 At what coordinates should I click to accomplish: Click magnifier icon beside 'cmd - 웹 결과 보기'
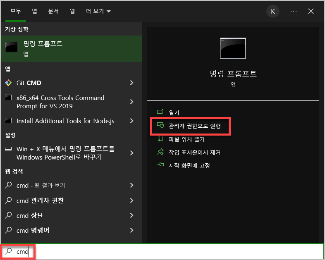pyautogui.click(x=8, y=185)
